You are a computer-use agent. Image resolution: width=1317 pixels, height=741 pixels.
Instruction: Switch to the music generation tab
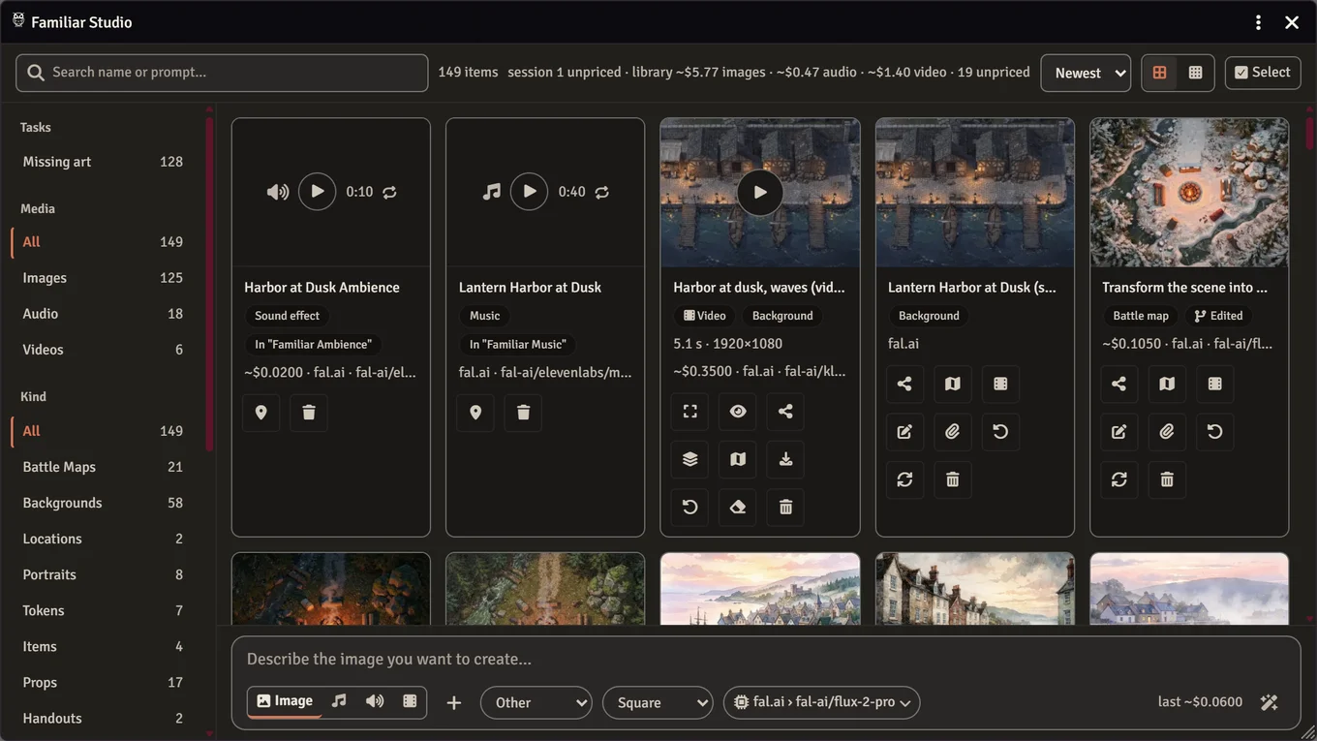coord(339,701)
